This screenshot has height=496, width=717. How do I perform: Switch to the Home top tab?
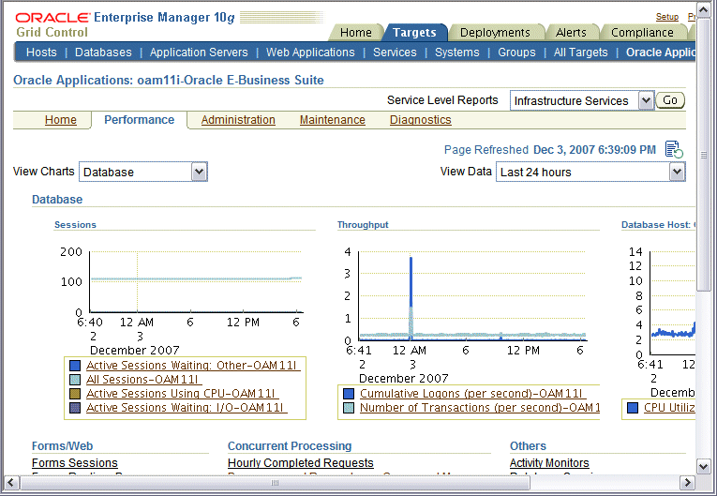(356, 33)
